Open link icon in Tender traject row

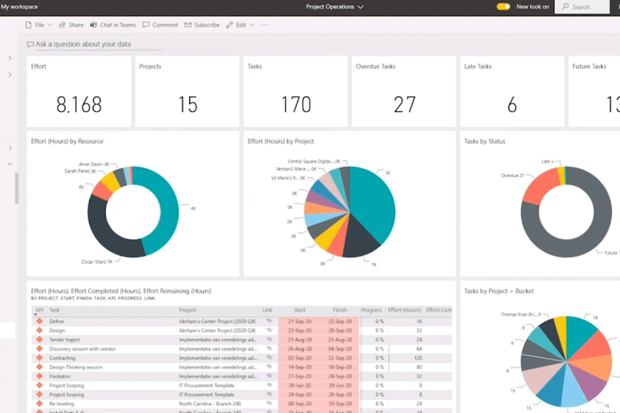pyautogui.click(x=269, y=339)
